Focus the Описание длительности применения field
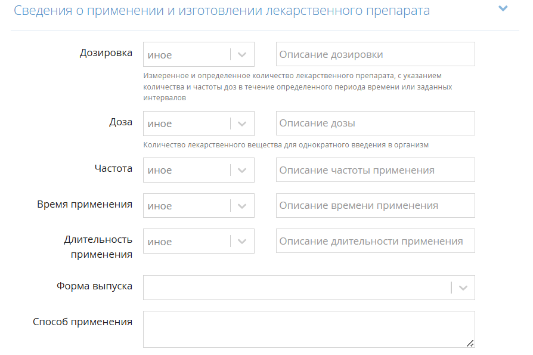 (x=375, y=242)
